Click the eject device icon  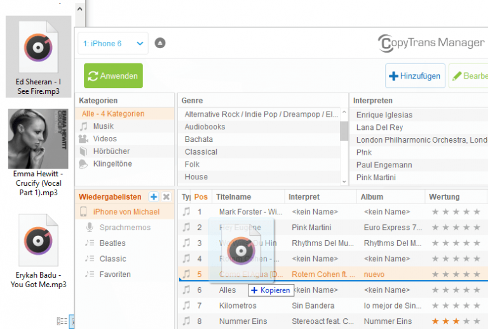[x=160, y=43]
